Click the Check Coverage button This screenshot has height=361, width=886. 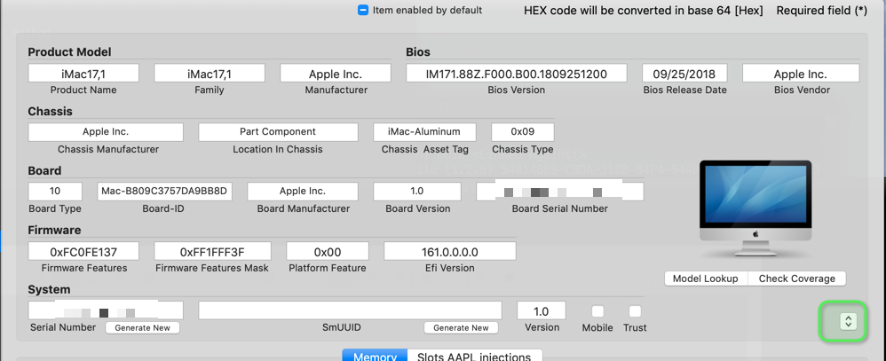(x=795, y=279)
